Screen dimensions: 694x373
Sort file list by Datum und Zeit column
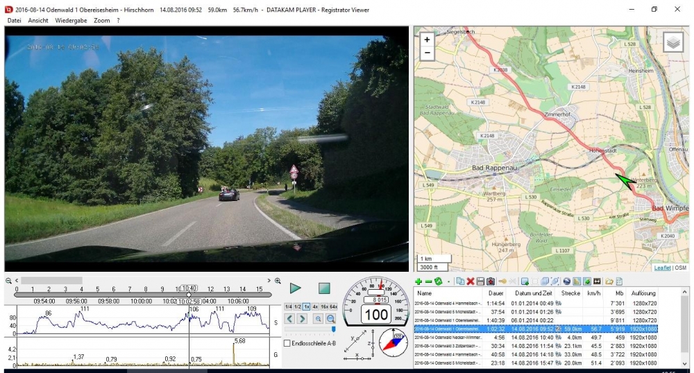pyautogui.click(x=532, y=293)
